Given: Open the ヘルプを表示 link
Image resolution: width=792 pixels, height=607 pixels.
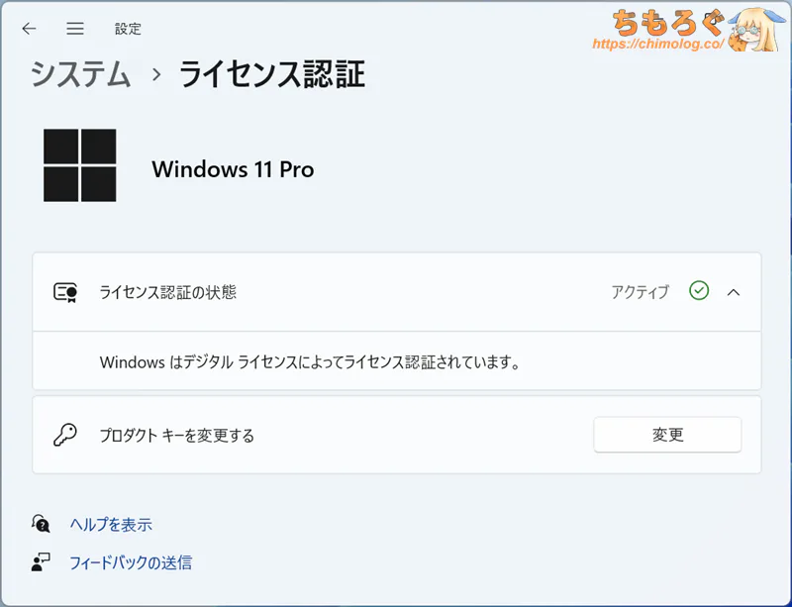Looking at the screenshot, I should click(111, 525).
